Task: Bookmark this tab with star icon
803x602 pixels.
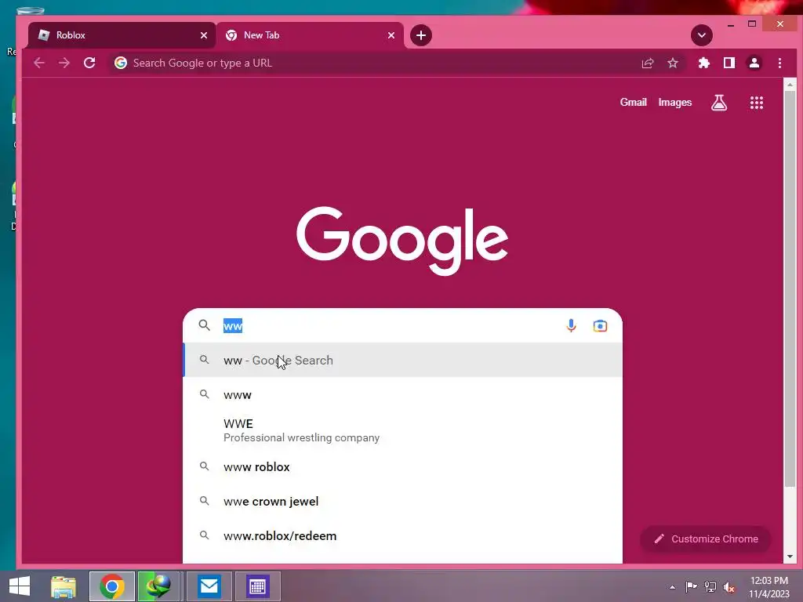Action: pos(673,63)
